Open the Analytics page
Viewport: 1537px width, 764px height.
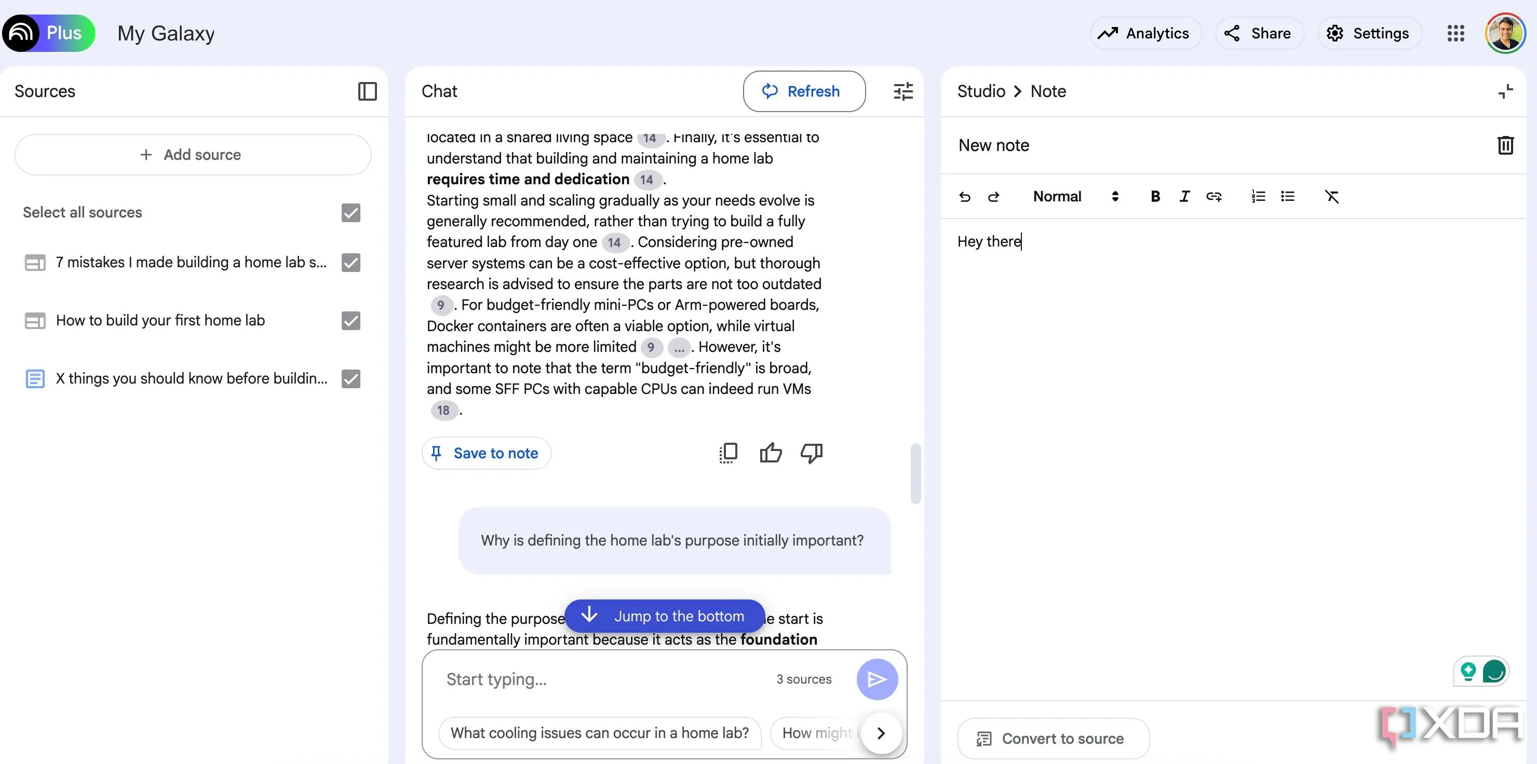(1144, 33)
